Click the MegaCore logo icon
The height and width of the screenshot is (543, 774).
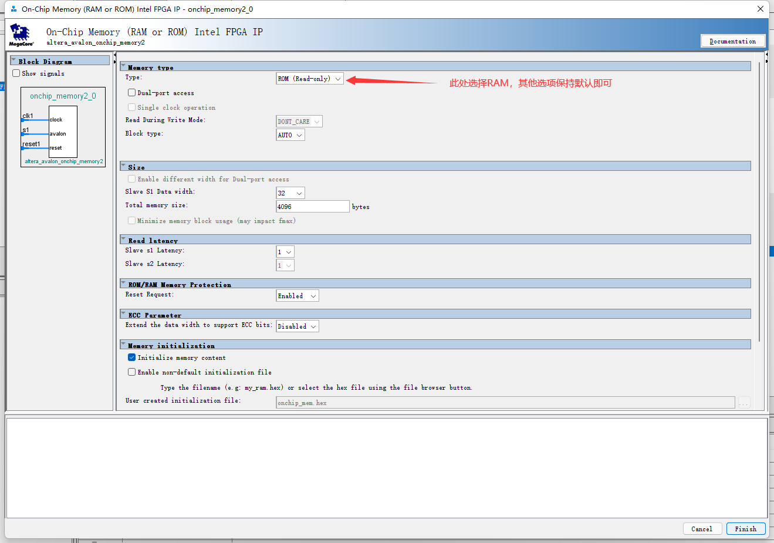[x=21, y=35]
